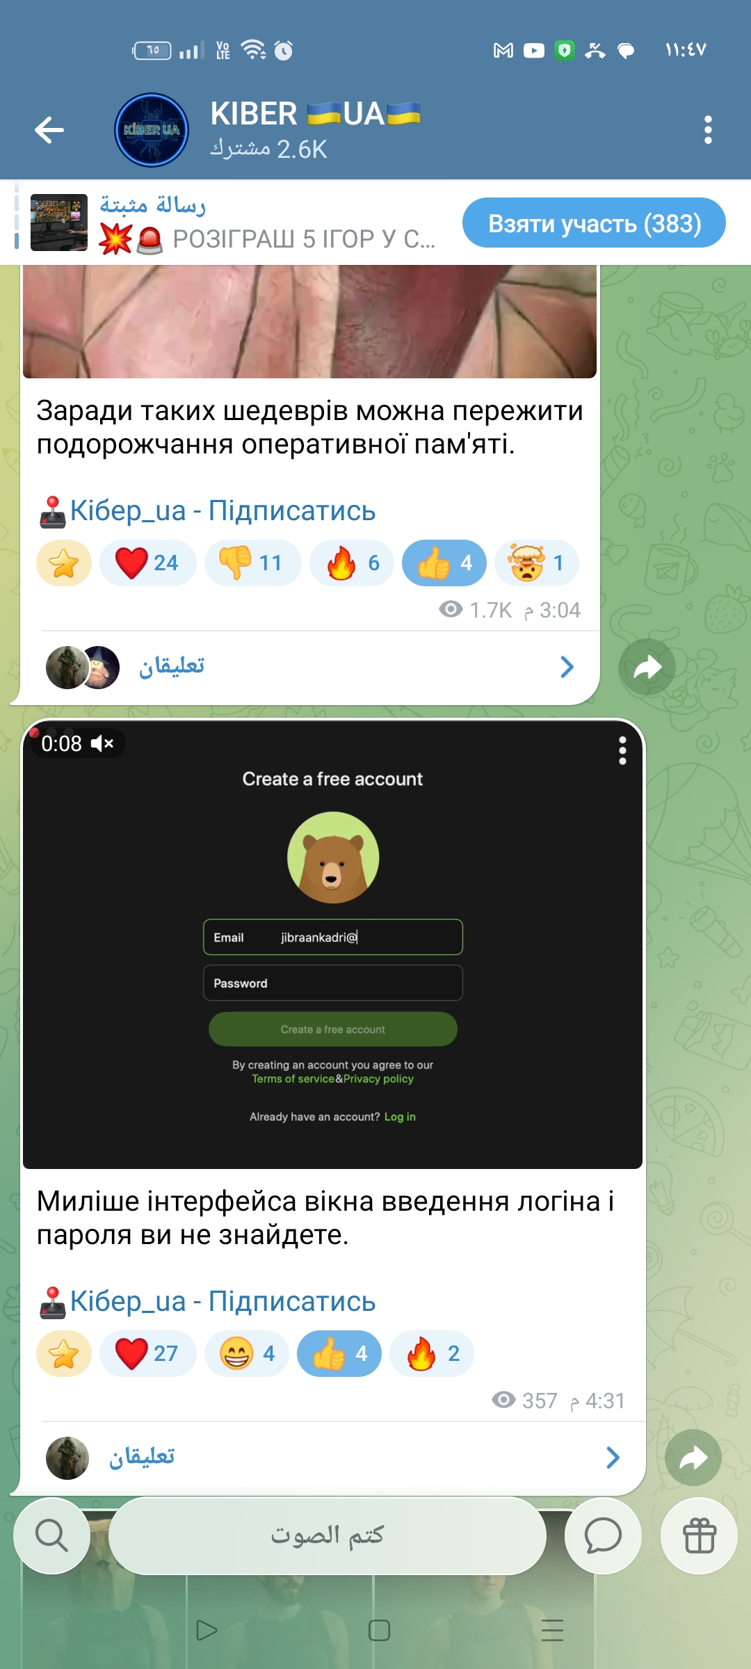Open the gift icon button
The image size is (751, 1669).
(x=699, y=1535)
